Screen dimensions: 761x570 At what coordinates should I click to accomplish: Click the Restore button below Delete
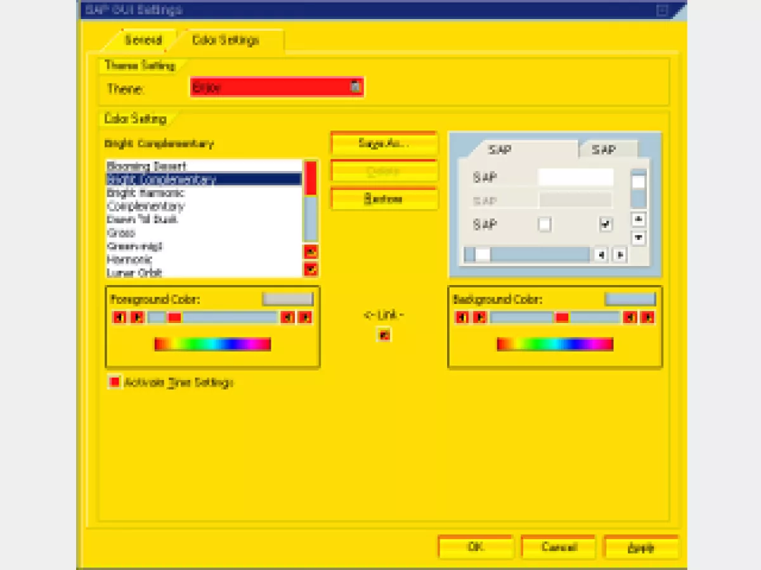point(384,198)
